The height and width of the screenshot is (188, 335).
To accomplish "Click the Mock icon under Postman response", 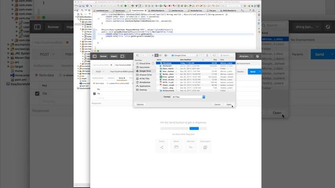I will (176, 147).
